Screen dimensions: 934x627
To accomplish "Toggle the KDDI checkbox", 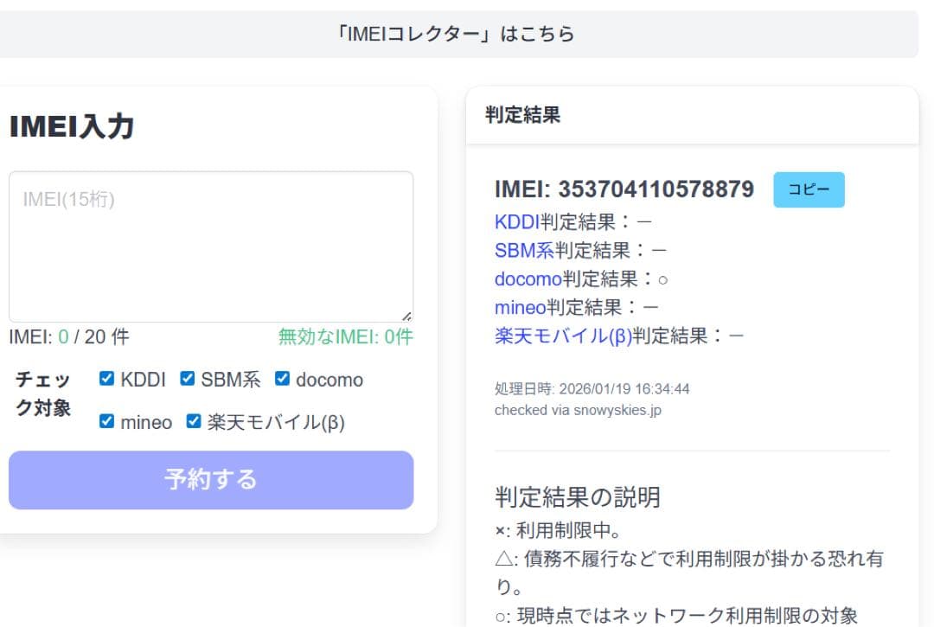I will point(107,379).
